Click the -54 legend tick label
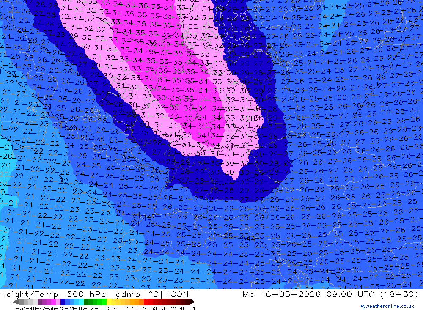 (21, 308)
